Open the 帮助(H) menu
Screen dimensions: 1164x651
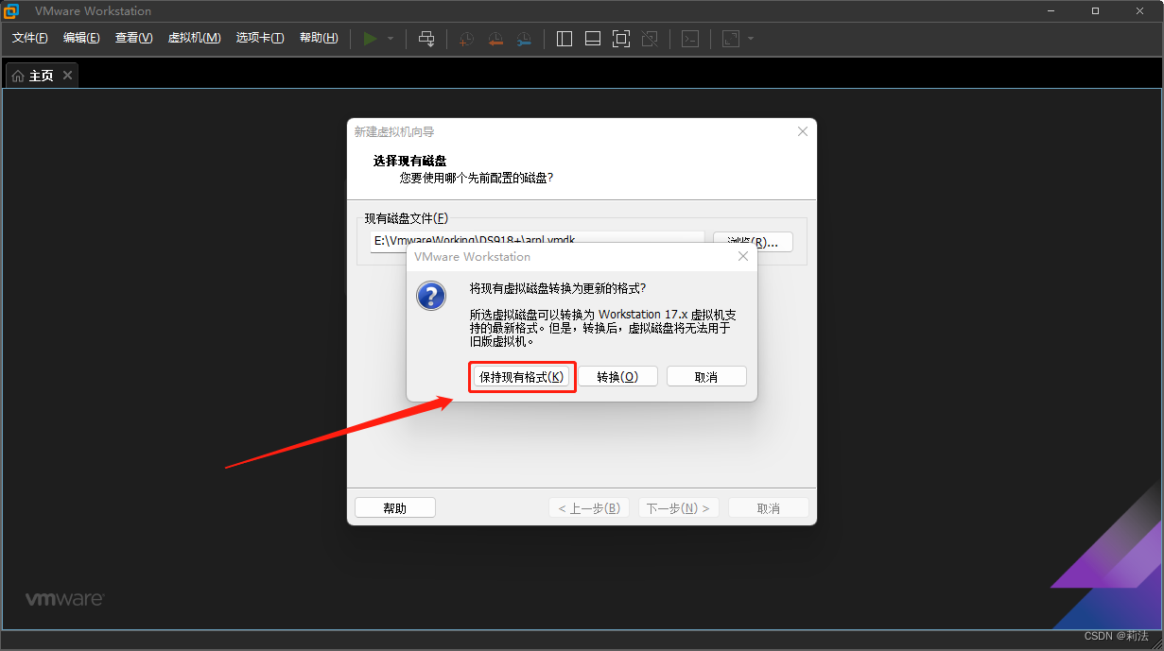click(319, 38)
